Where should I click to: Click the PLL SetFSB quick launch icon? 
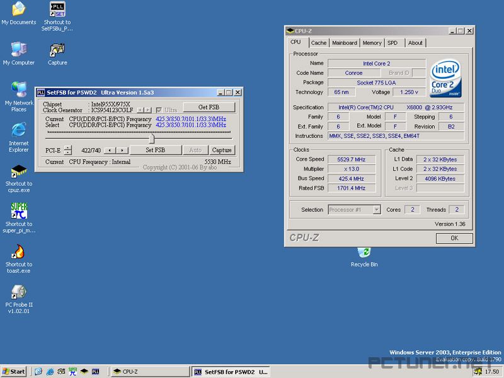pos(96,372)
